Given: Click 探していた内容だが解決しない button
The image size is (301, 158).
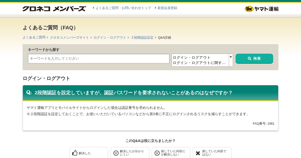Looking at the screenshot, I should tap(171, 153).
